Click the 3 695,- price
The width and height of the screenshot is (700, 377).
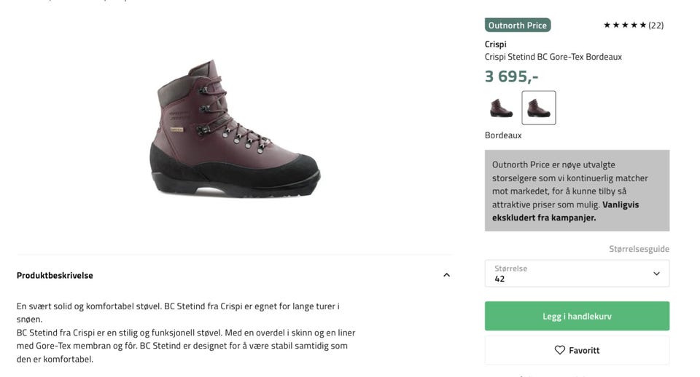pos(511,76)
